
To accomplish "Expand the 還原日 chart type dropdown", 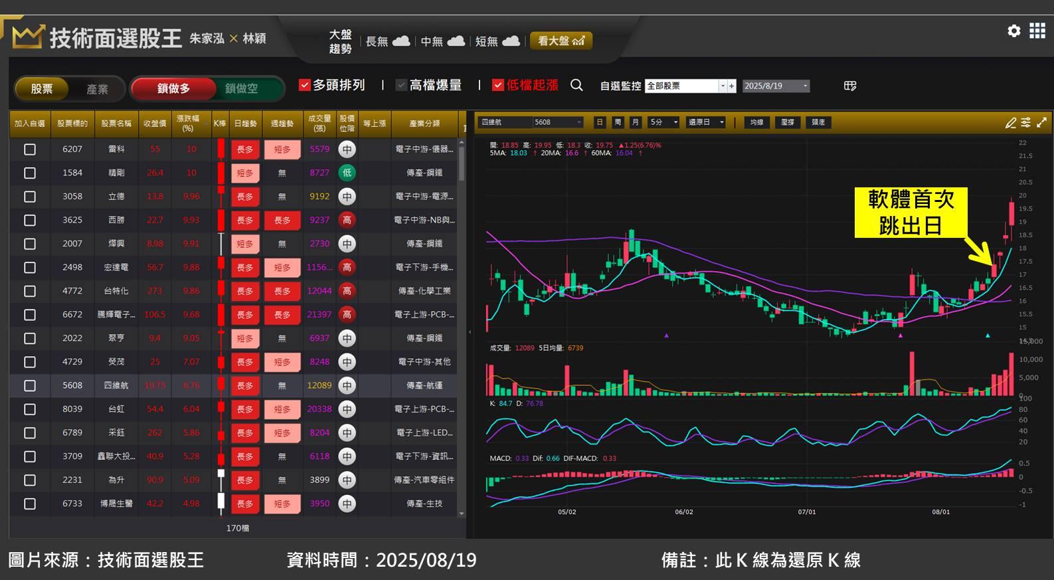I will (721, 122).
